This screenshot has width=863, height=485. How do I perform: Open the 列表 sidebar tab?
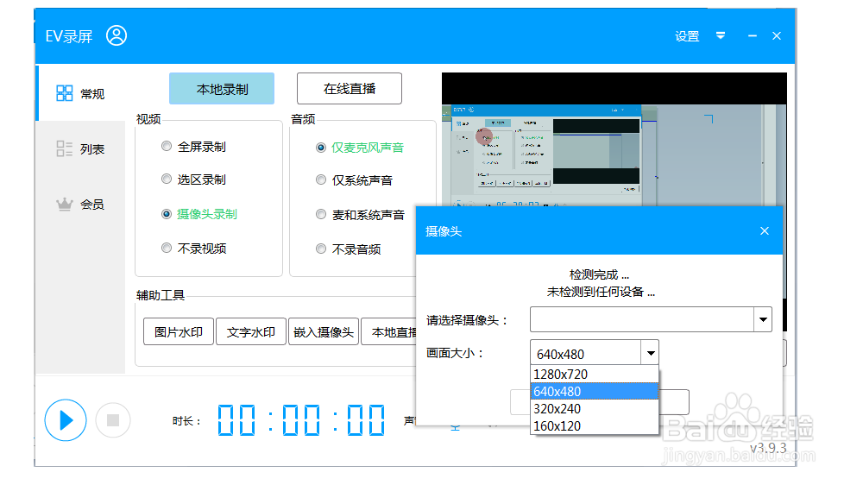[x=80, y=148]
